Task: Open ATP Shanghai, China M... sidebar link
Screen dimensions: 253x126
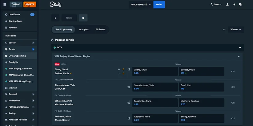Action: point(20,75)
